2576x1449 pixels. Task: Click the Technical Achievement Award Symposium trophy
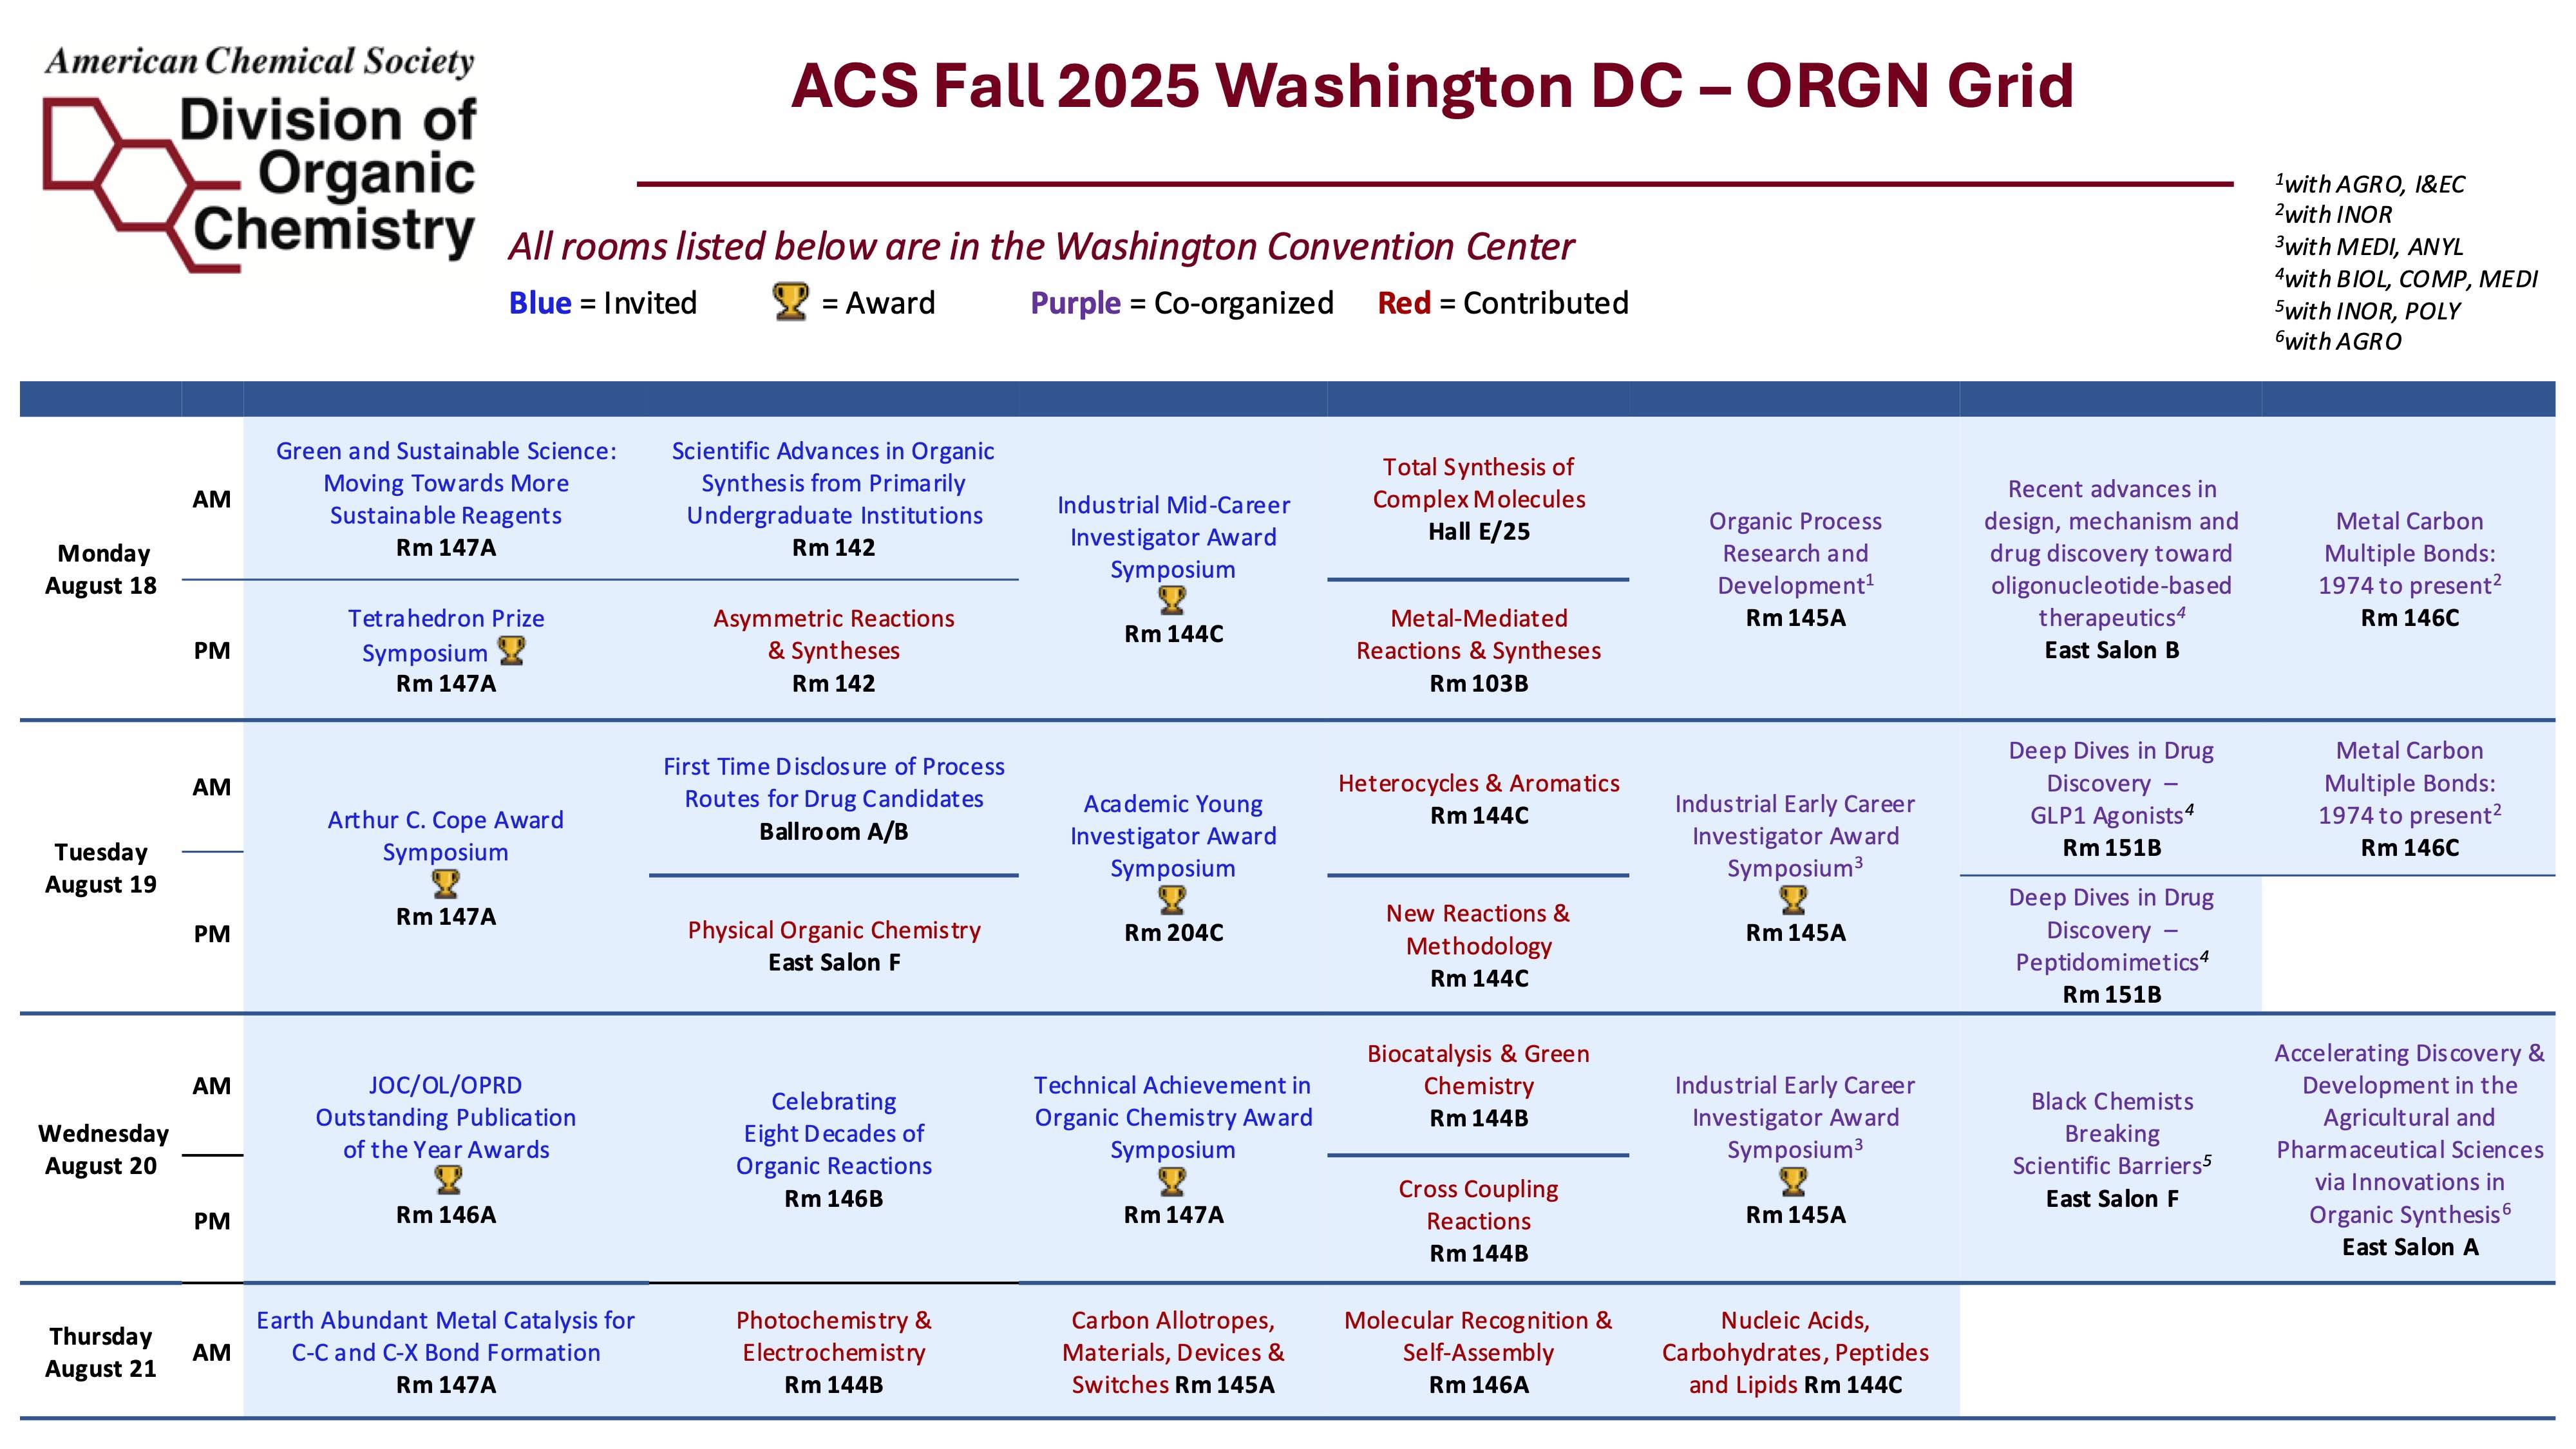(x=1172, y=1182)
